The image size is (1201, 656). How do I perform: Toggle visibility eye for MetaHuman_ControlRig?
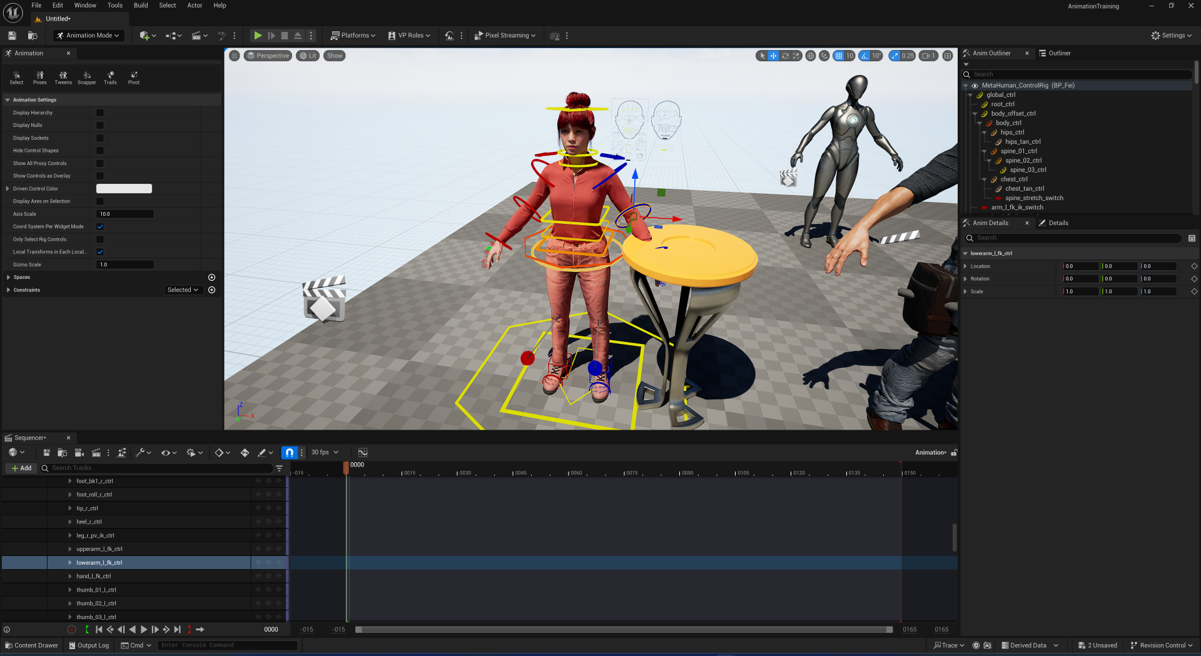click(x=975, y=86)
